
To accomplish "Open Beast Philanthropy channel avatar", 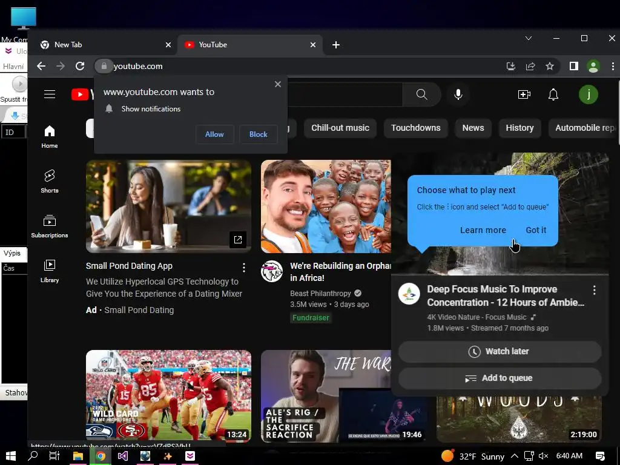I will pyautogui.click(x=272, y=271).
